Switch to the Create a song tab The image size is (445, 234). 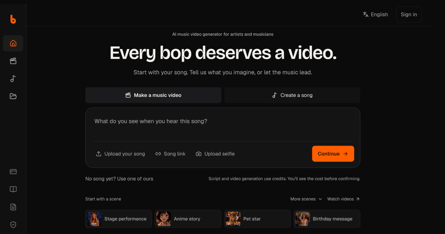(x=292, y=95)
